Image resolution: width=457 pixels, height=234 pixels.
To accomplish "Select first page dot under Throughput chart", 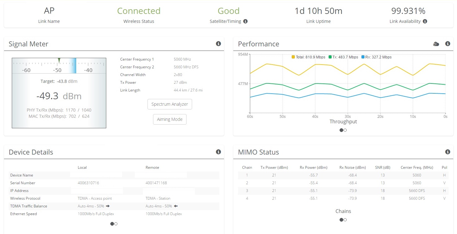I will pyautogui.click(x=341, y=130).
